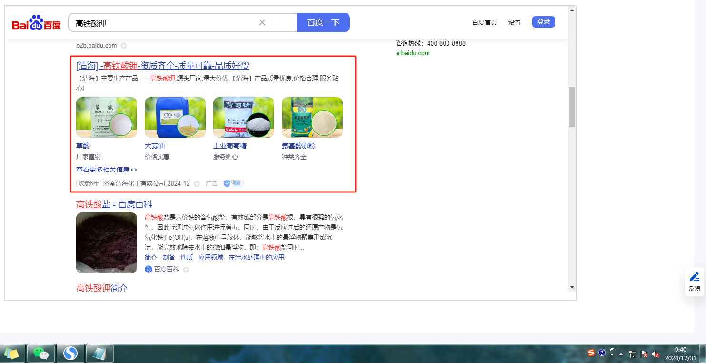Click the network tray icon
This screenshot has width=706, height=363.
(633, 354)
